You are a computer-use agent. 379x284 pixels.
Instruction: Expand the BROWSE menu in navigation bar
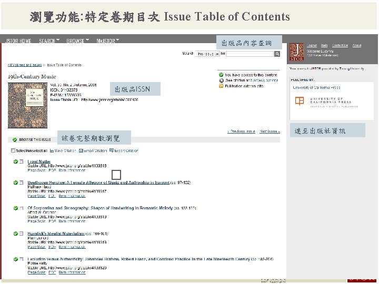(x=78, y=41)
